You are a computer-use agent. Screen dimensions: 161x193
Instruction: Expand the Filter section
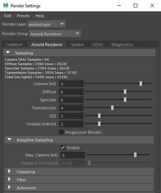[9, 179]
